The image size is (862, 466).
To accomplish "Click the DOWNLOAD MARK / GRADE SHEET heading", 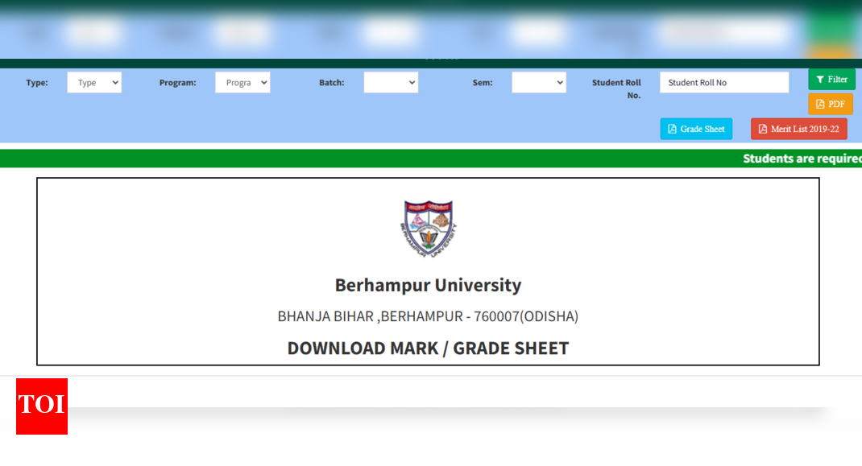I will click(x=429, y=348).
